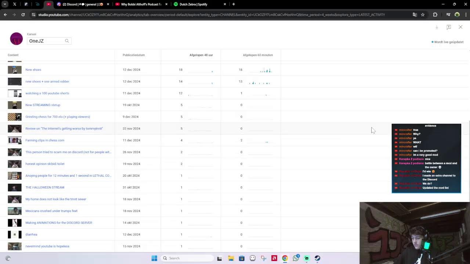Open 'My home does not look like' link

click(x=56, y=199)
